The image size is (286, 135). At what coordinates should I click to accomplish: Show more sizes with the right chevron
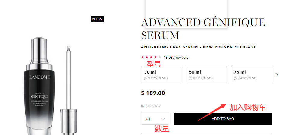[x=277, y=75]
